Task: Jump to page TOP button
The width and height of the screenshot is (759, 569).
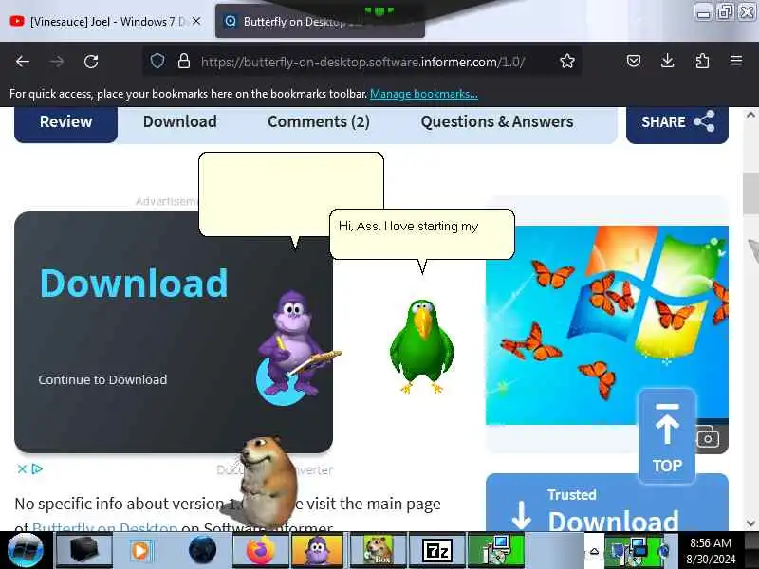Action: pyautogui.click(x=667, y=436)
